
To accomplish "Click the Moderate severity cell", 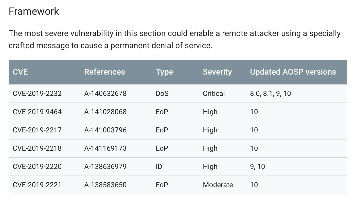I will pos(218,185).
